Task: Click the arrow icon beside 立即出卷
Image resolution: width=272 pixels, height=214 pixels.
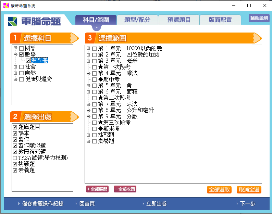Action: 143,204
